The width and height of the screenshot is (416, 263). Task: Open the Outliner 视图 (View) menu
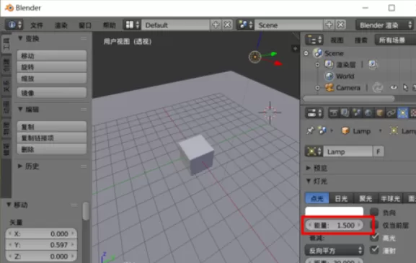(x=337, y=40)
